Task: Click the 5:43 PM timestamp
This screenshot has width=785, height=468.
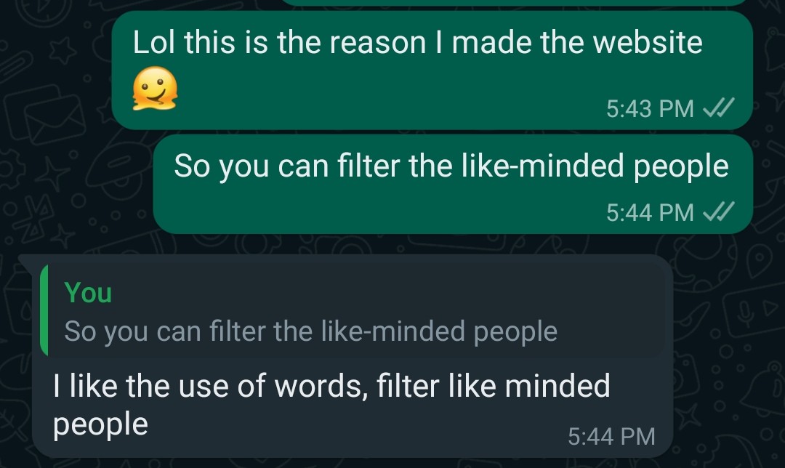Action: click(x=650, y=109)
